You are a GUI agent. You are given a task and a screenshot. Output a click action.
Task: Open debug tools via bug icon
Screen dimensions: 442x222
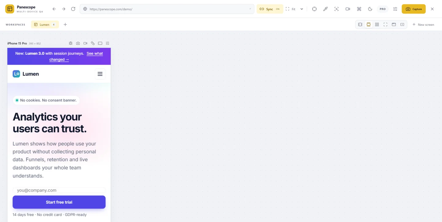[71, 43]
